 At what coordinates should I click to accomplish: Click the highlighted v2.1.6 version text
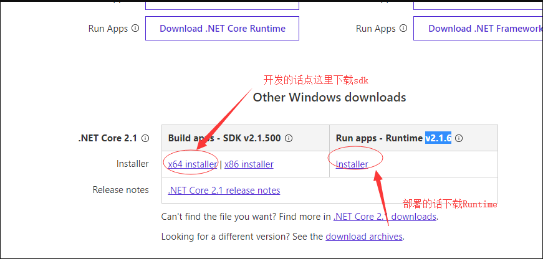tap(438, 138)
